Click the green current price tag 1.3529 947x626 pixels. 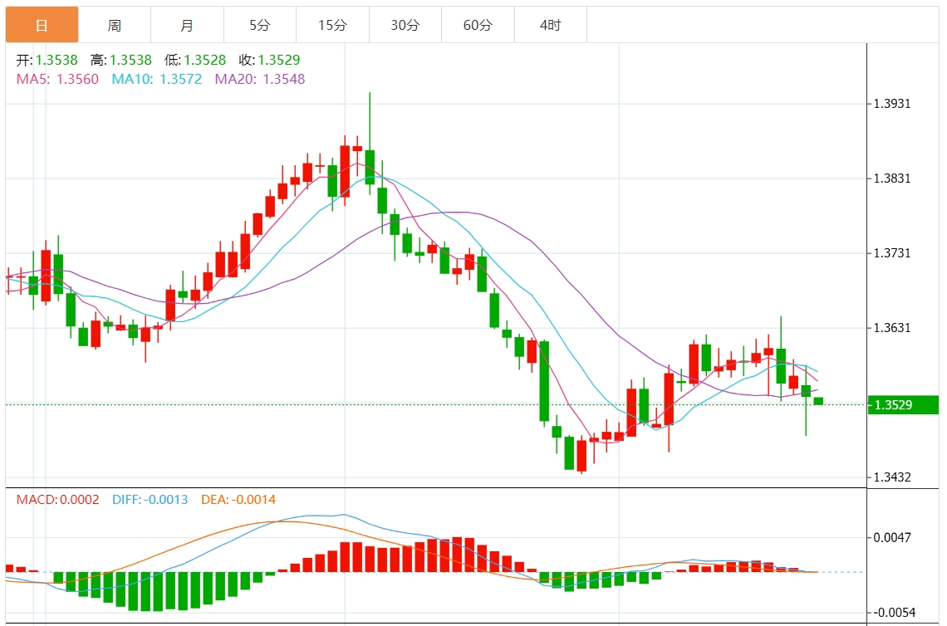(903, 404)
